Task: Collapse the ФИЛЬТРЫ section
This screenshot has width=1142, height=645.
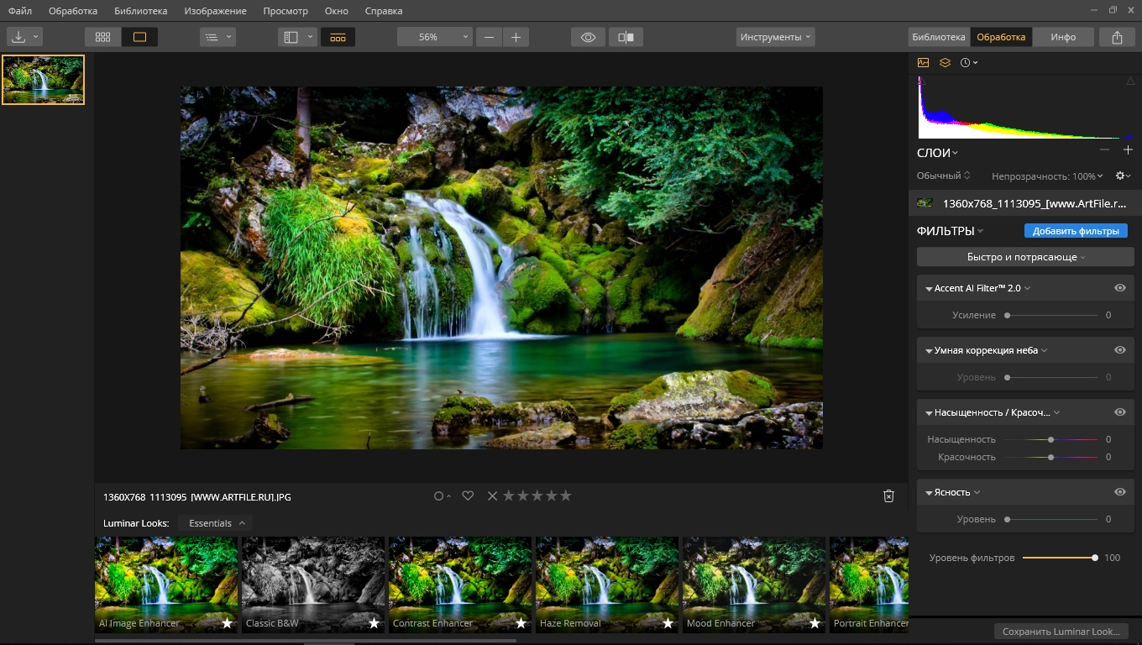Action: 950,231
